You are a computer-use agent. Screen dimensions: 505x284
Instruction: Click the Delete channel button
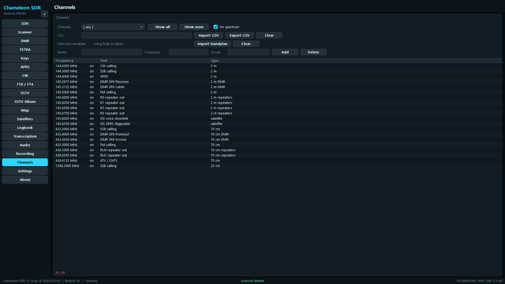[314, 52]
